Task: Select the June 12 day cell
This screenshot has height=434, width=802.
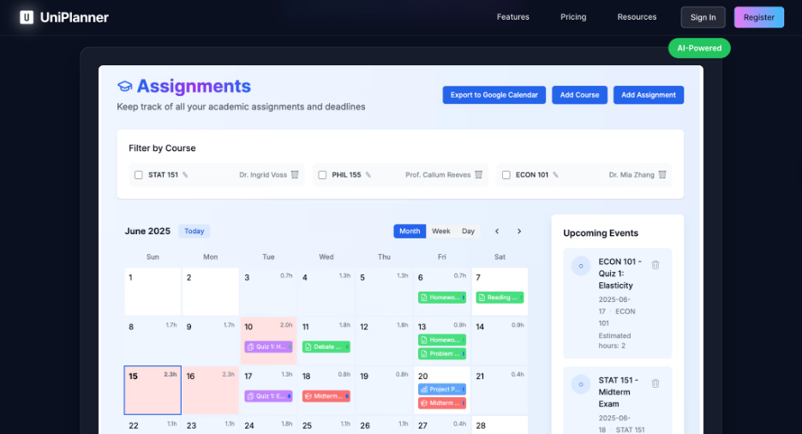Action: [x=384, y=341]
